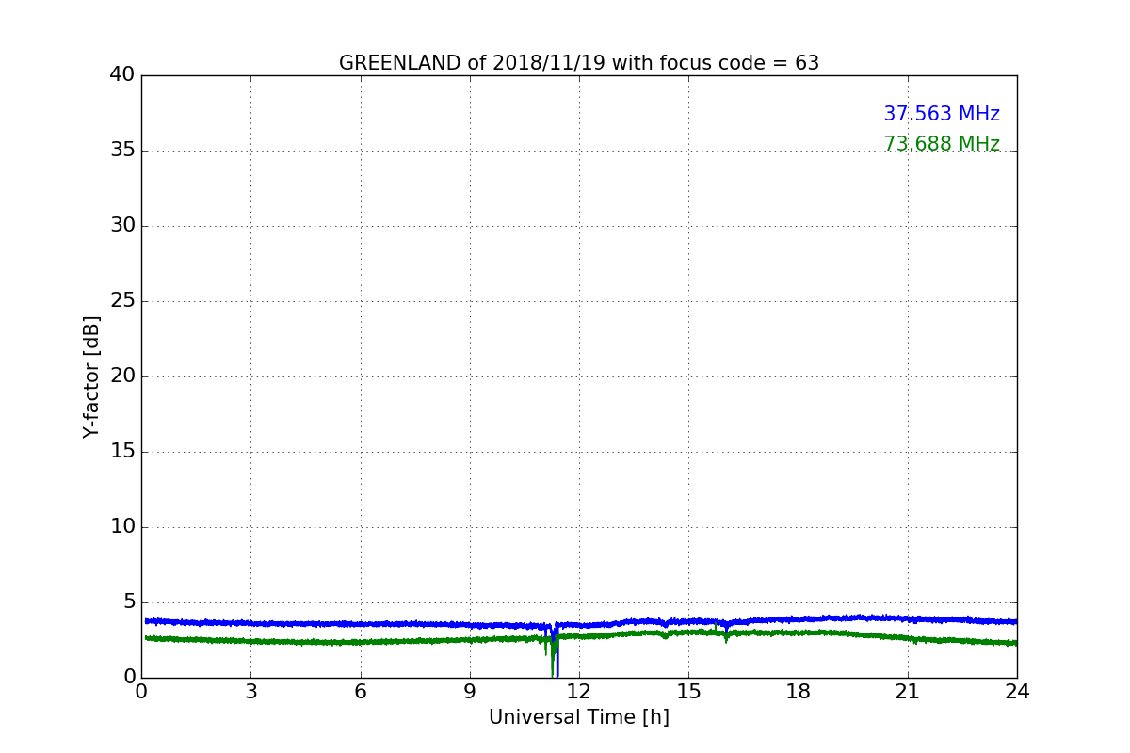
Task: Click y-axis tick label 5
Action: pyautogui.click(x=129, y=601)
